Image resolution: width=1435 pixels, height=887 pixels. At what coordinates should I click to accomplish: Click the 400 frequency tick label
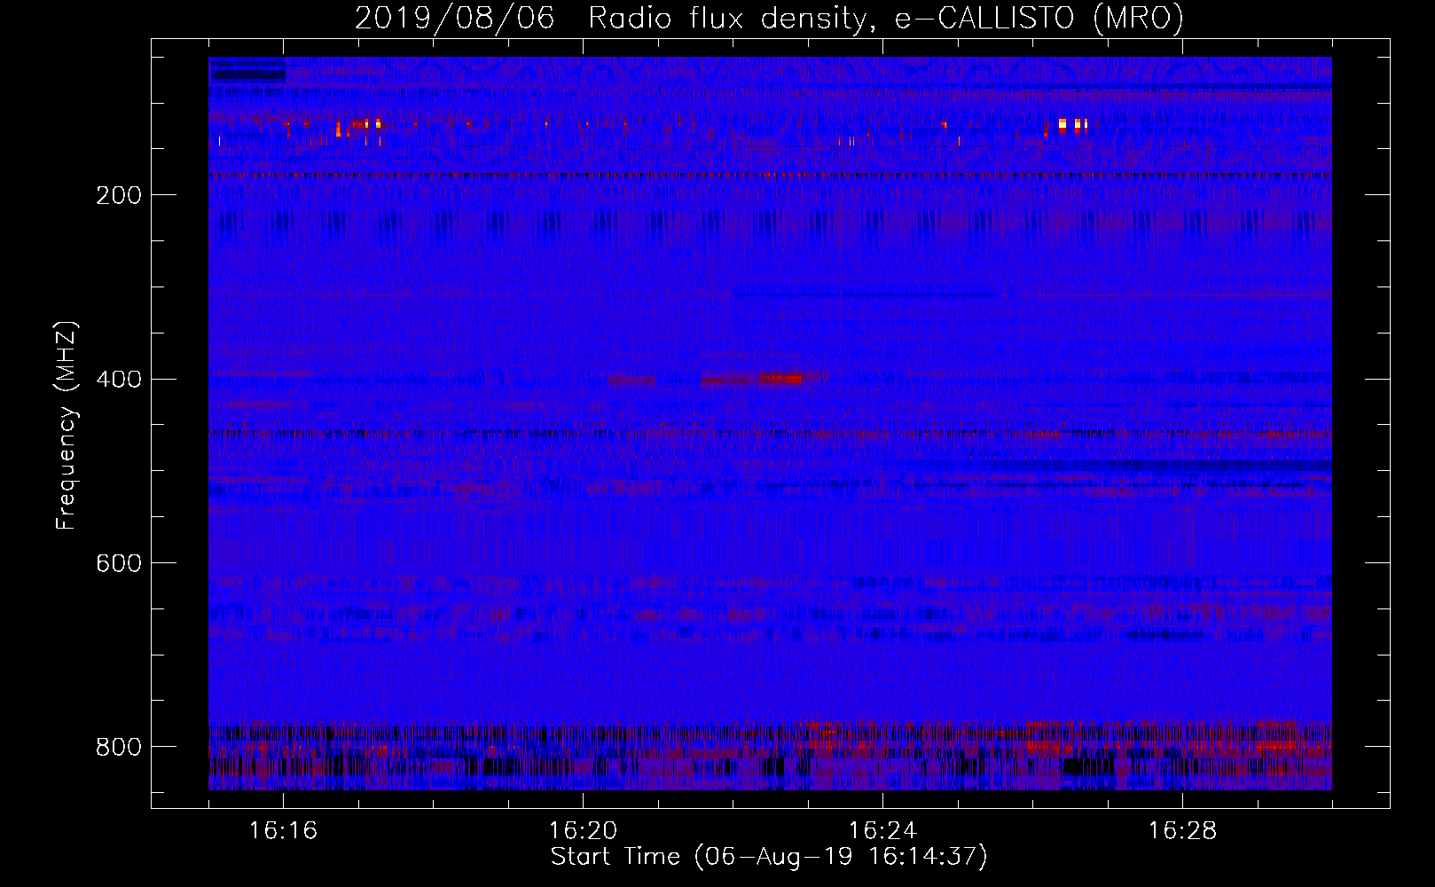pos(118,380)
